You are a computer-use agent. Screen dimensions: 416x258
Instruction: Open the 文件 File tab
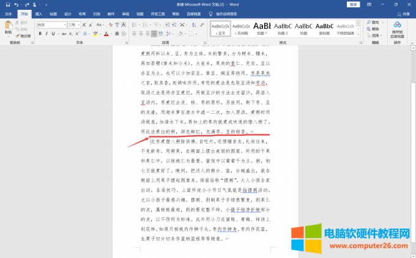click(x=8, y=14)
